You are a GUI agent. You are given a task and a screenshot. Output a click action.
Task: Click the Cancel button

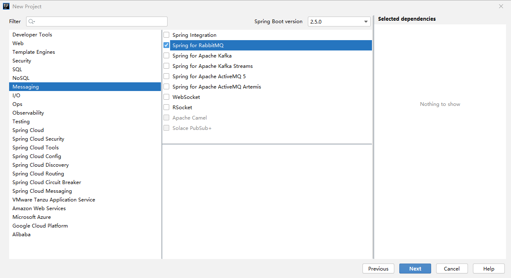point(452,269)
